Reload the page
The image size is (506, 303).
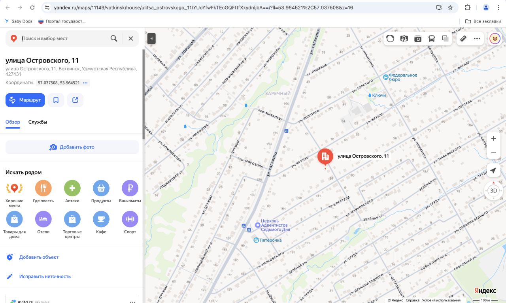tap(32, 8)
